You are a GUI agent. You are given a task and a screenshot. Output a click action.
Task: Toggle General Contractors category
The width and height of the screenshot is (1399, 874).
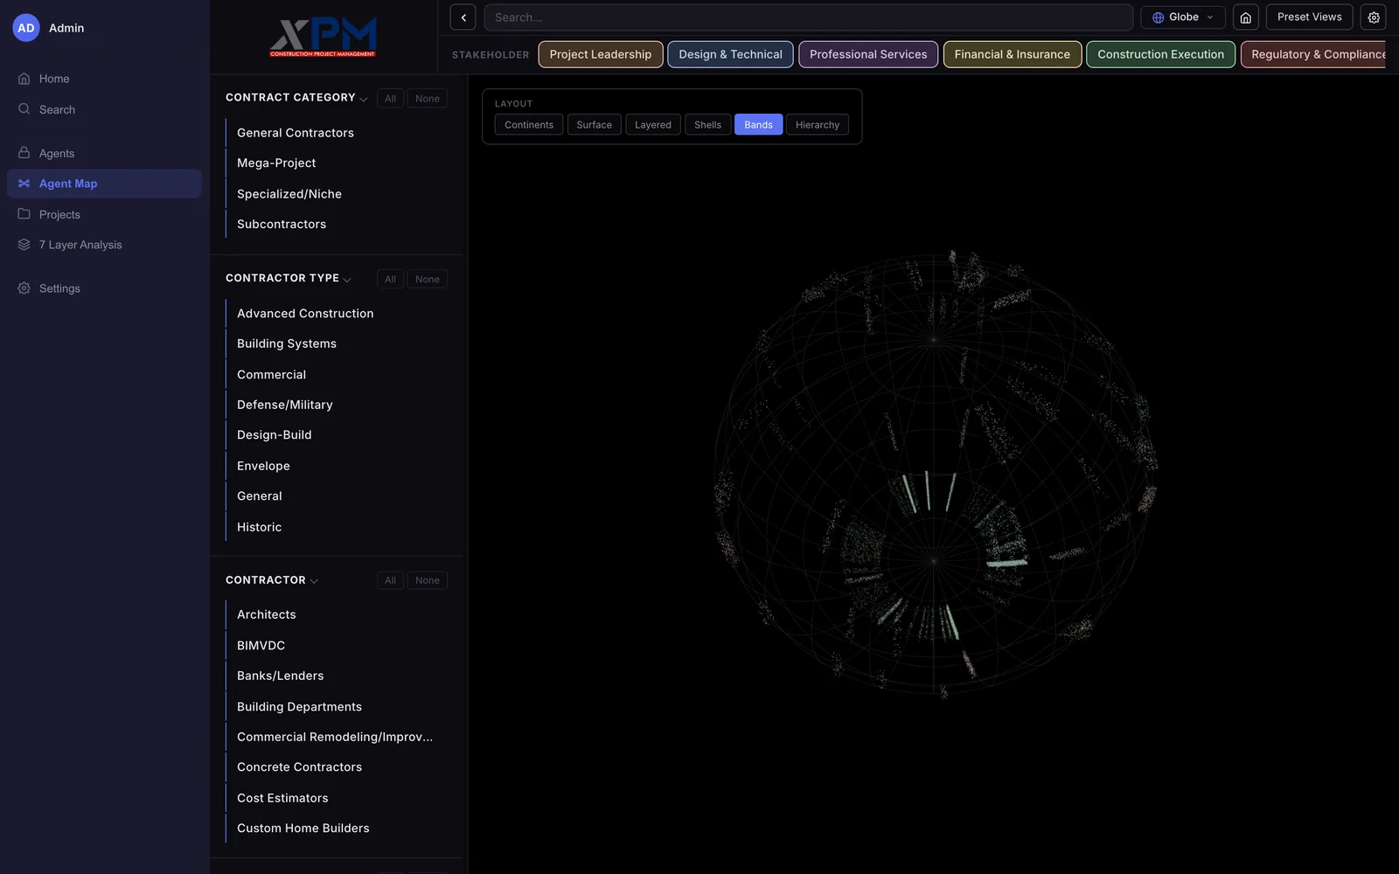[x=337, y=133]
